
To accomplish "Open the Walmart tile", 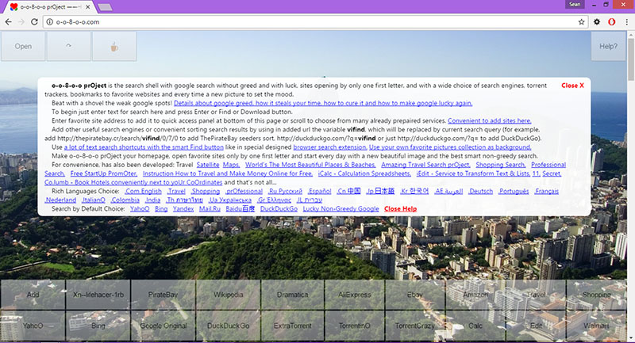I will pos(596,326).
